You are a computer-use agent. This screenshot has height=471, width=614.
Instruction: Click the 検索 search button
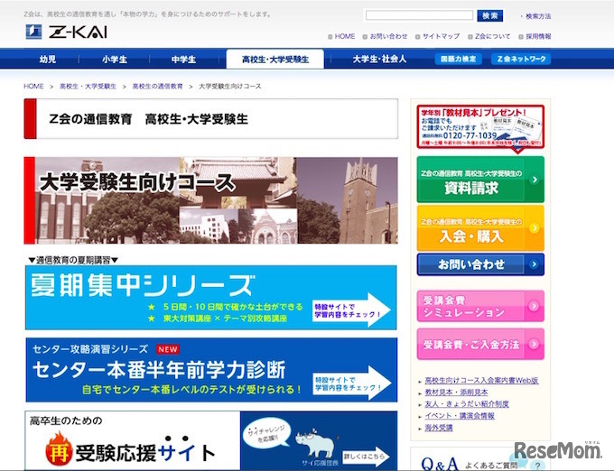pyautogui.click(x=490, y=15)
